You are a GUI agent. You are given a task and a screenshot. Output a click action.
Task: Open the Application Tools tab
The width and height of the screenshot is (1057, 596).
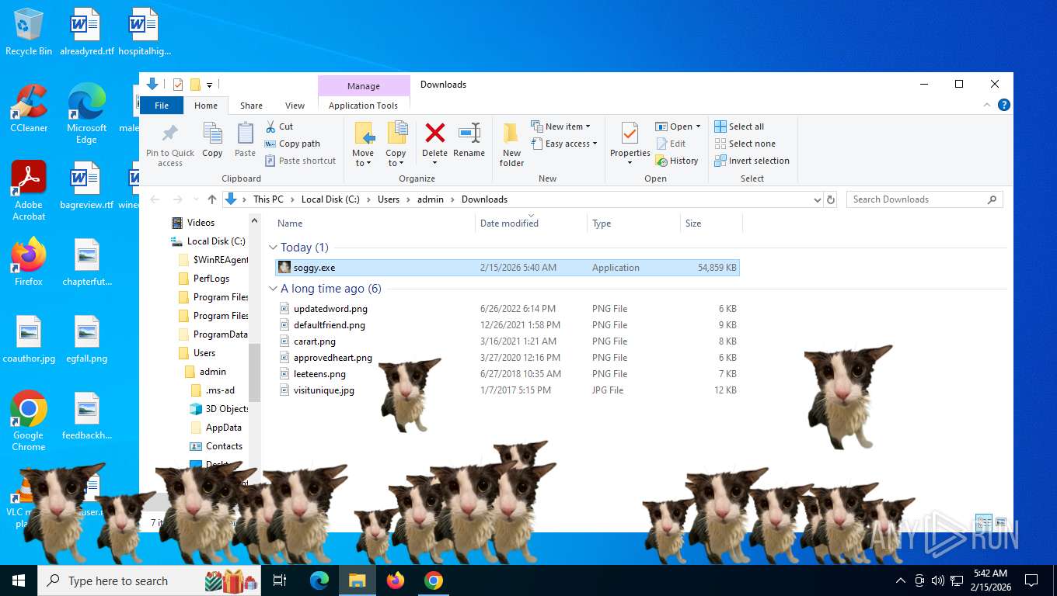tap(363, 106)
